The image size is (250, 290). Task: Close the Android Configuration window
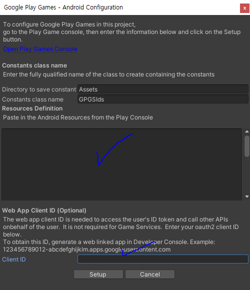pos(244,8)
